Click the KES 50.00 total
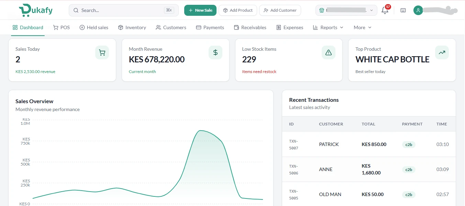Viewport: 465px width, 206px height. coord(373,194)
